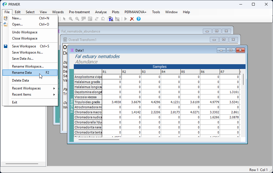Open the Analyse menu
Viewport: 273px width, 173px height.
click(101, 12)
